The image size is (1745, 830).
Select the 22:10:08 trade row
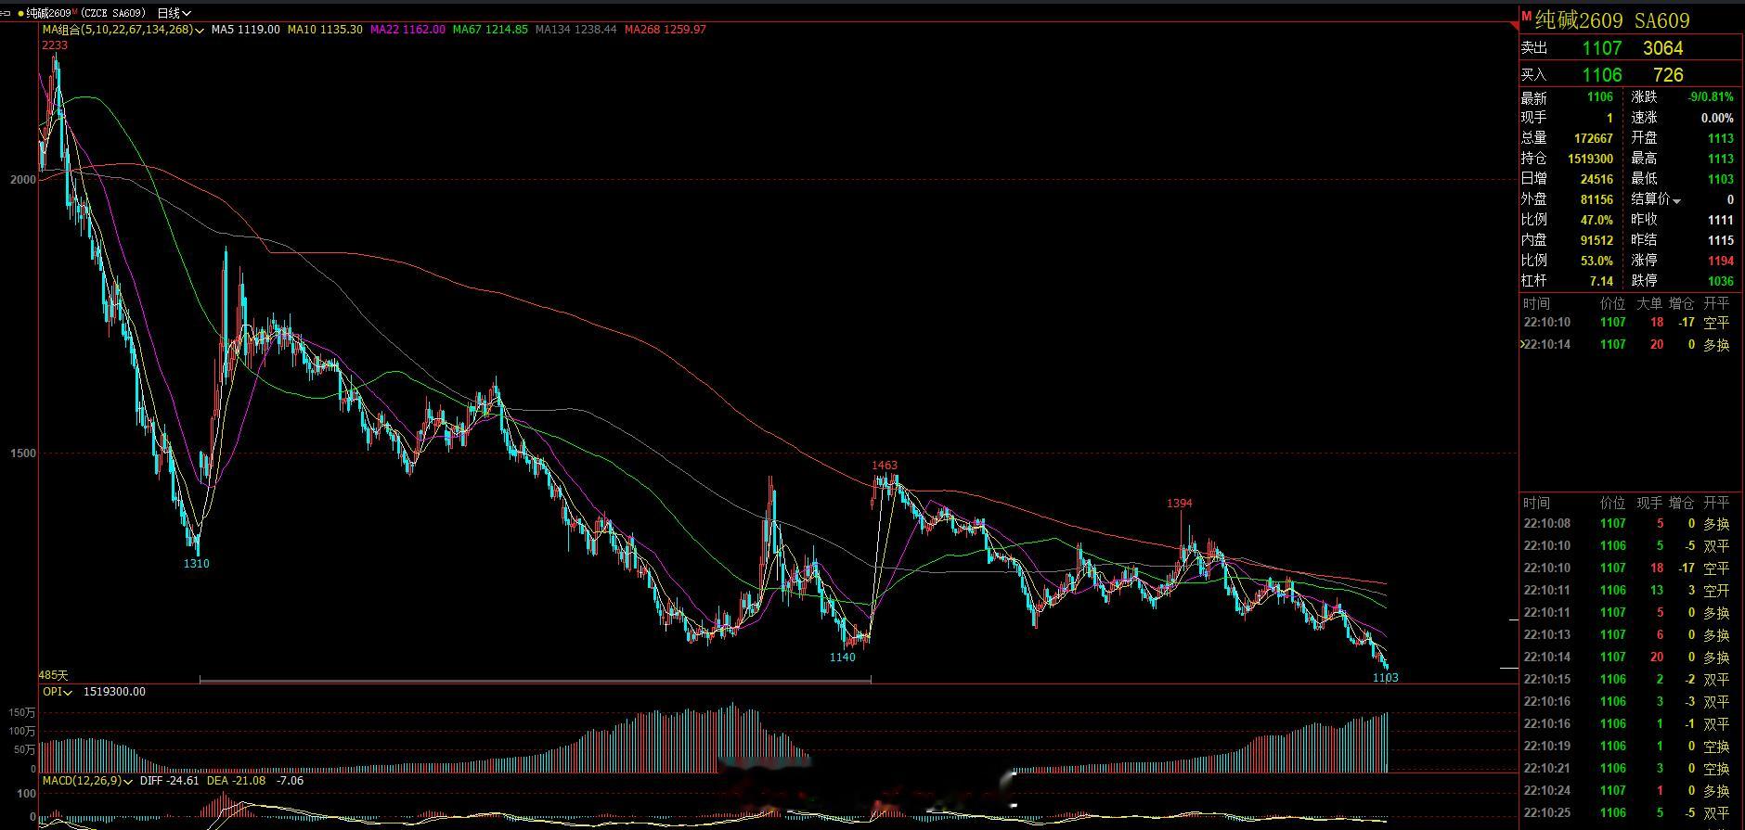(1630, 524)
